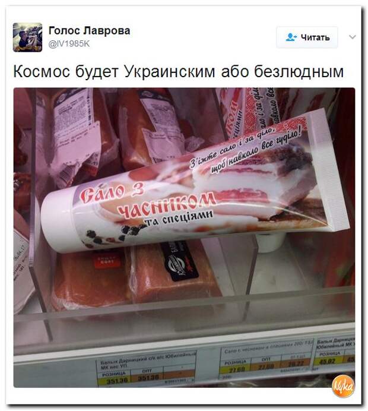Click the add-person icon inside the Читать button
368x411 pixels.
291,37
